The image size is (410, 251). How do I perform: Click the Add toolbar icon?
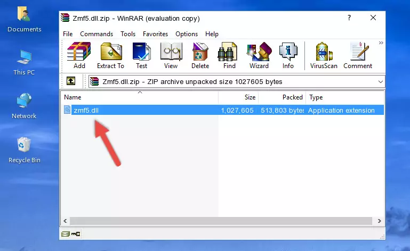click(x=79, y=55)
